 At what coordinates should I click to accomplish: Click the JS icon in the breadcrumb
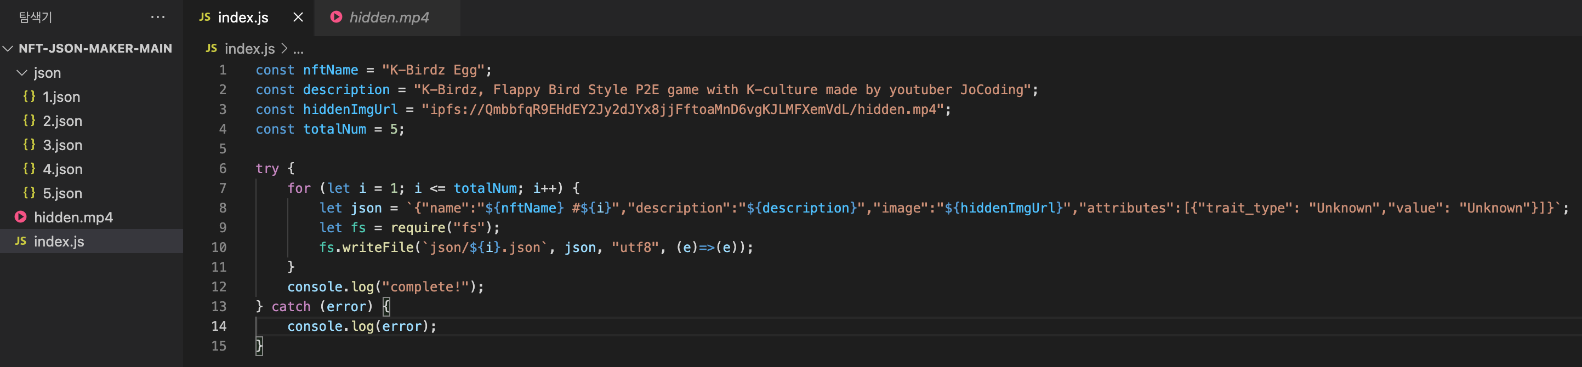(x=211, y=48)
